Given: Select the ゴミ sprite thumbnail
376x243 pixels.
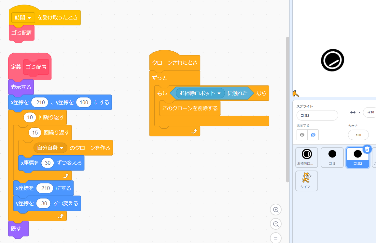Looking at the screenshot, I should pos(332,157).
